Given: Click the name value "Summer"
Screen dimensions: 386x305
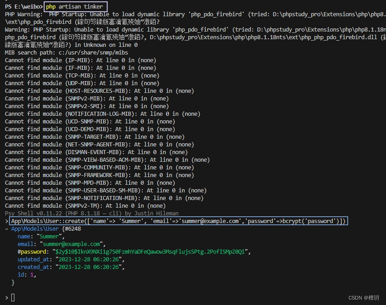Looking at the screenshot, I should (x=48, y=236).
